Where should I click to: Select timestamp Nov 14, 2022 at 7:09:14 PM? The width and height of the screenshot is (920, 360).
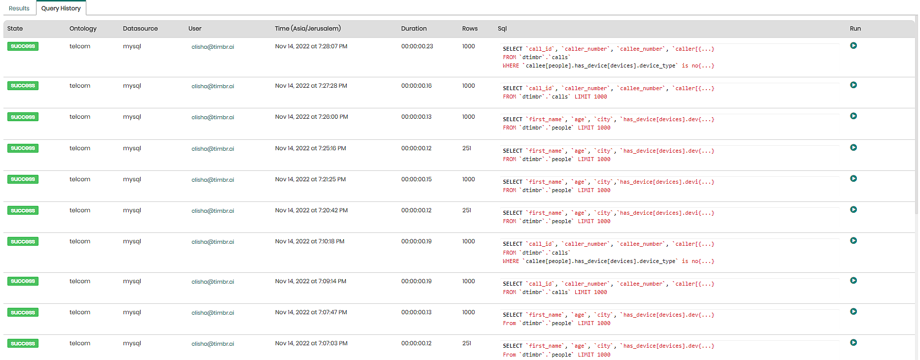(311, 281)
